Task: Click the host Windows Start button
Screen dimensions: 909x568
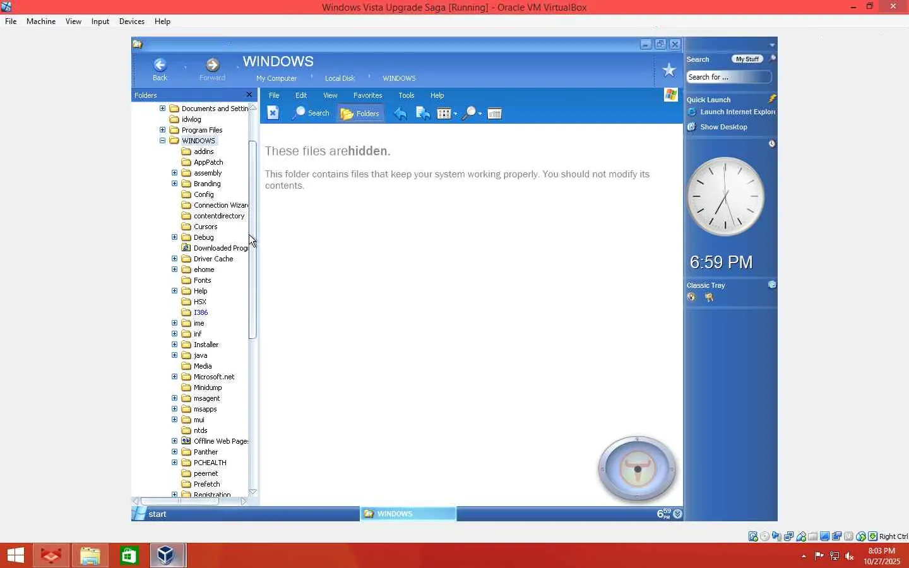Action: click(15, 555)
